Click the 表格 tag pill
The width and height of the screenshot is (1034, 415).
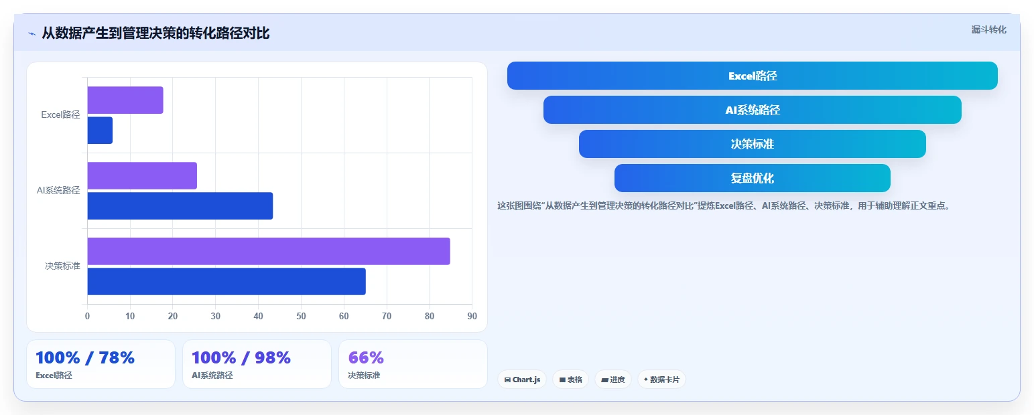(570, 380)
